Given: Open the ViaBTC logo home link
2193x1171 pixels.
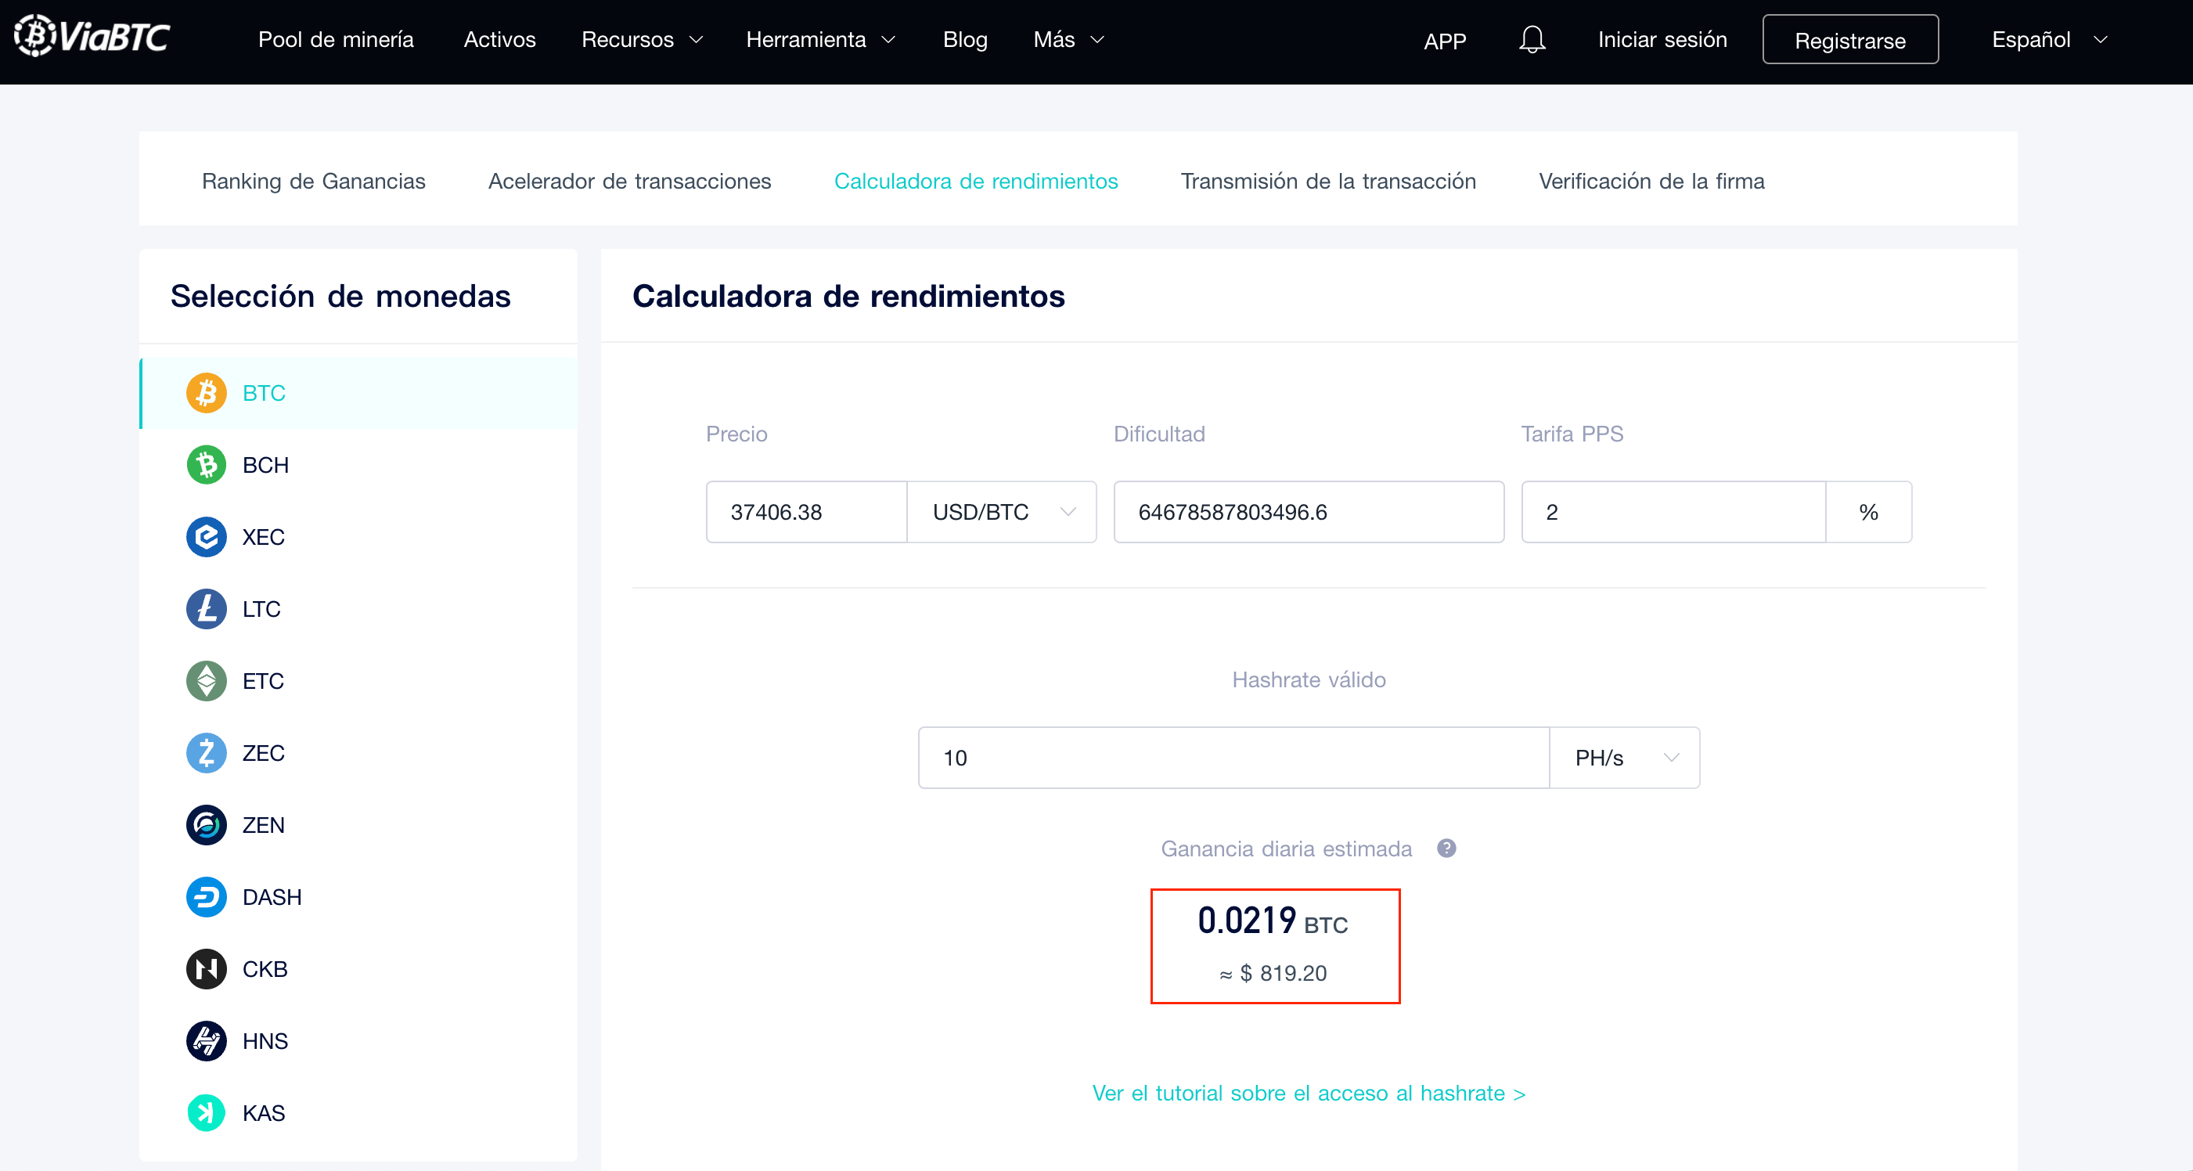Looking at the screenshot, I should [x=92, y=37].
